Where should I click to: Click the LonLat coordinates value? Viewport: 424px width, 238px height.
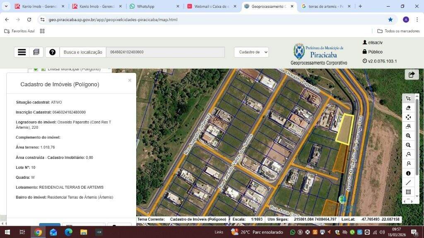pos(380,219)
